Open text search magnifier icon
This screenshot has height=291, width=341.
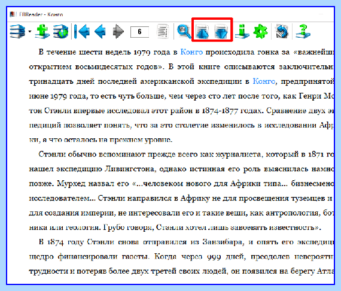point(184,32)
